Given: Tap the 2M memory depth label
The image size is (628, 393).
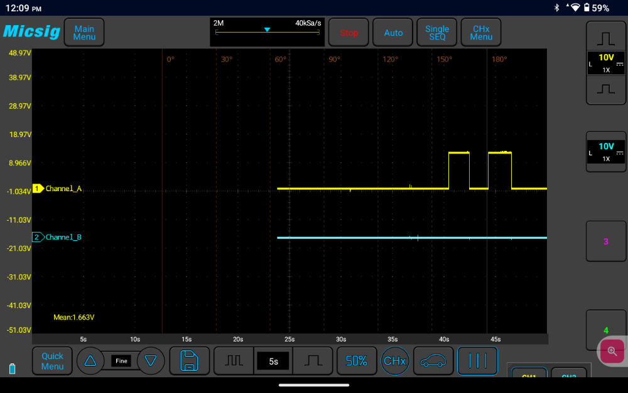Looking at the screenshot, I should (x=219, y=23).
